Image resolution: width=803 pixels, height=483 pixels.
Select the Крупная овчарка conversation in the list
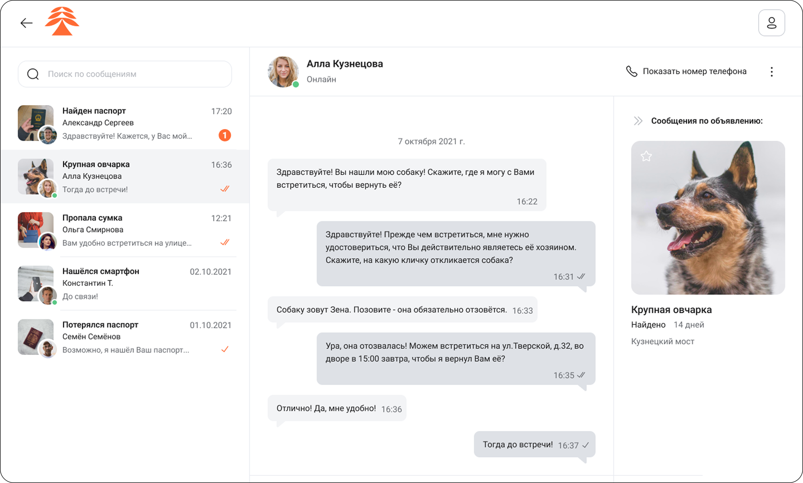coord(125,176)
